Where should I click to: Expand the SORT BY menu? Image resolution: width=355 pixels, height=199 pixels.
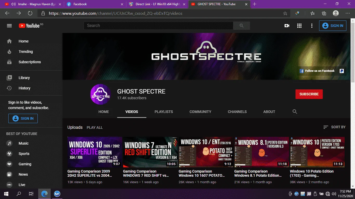334,127
